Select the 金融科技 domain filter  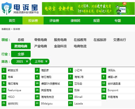pos(60,46)
